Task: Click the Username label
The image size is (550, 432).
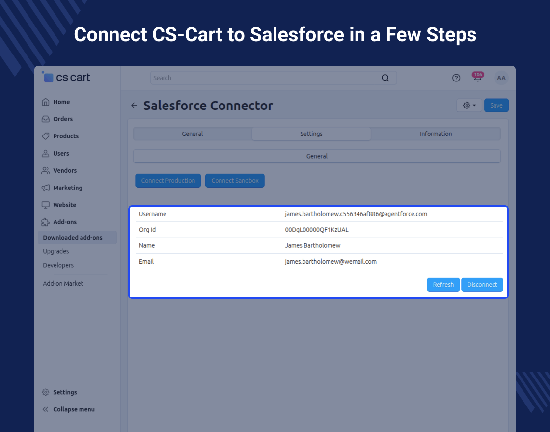Action: coord(153,214)
